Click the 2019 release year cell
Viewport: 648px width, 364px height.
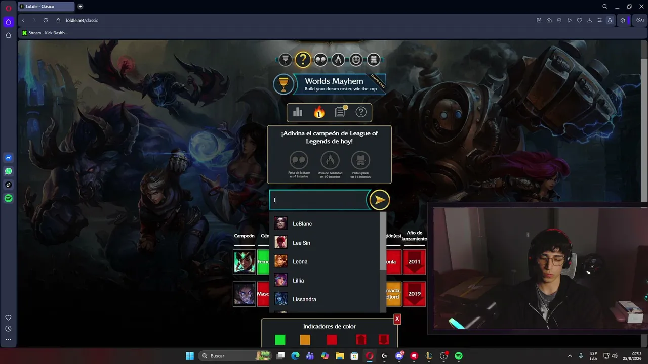[x=414, y=294]
